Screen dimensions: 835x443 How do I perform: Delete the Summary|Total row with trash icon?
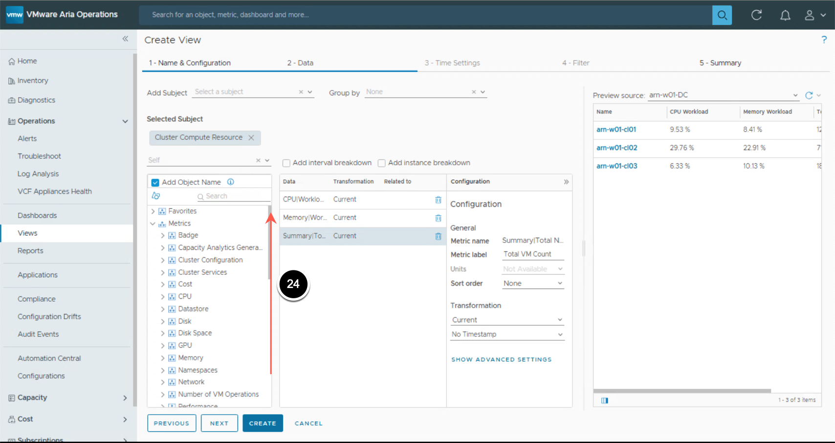pyautogui.click(x=438, y=236)
